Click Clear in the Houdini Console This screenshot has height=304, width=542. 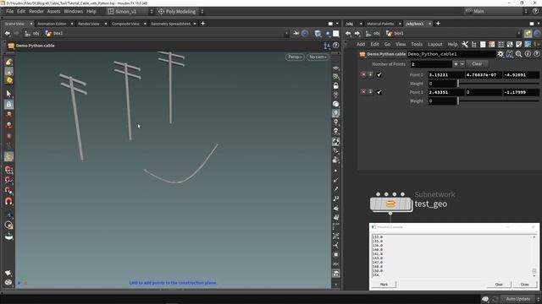tap(499, 285)
